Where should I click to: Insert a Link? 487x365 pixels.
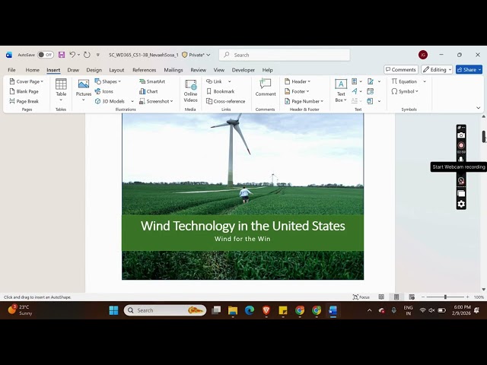click(215, 81)
